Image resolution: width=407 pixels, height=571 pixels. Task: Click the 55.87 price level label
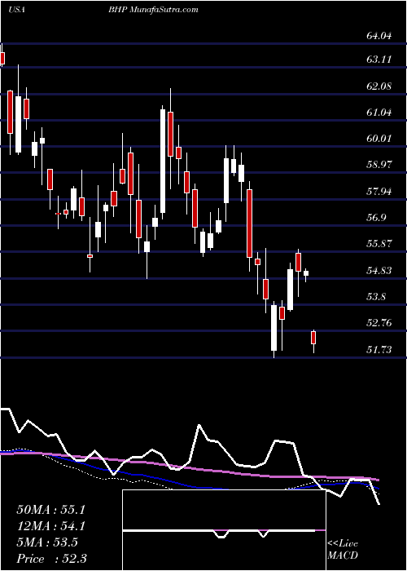point(379,244)
